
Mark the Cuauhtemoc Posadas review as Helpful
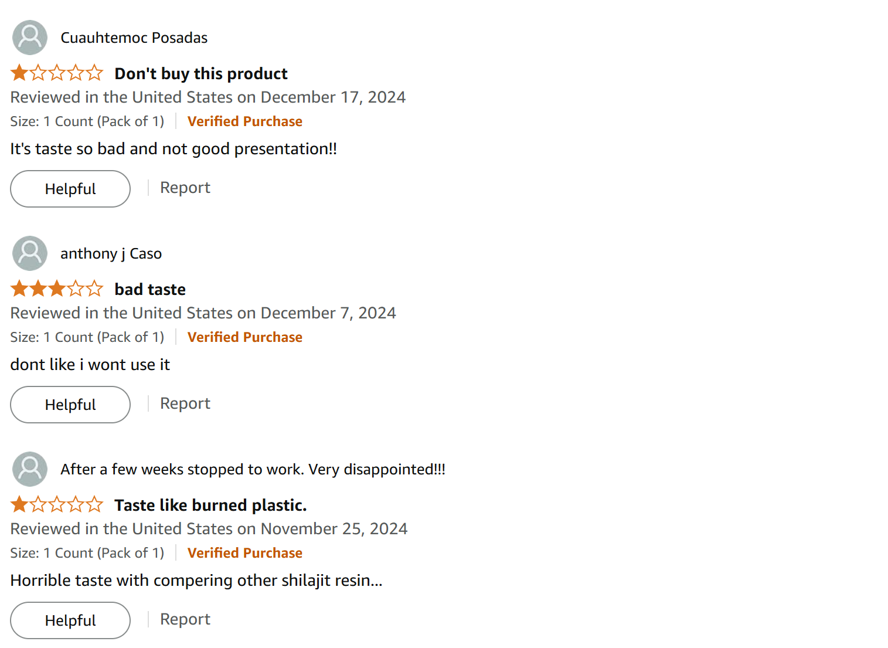(70, 189)
